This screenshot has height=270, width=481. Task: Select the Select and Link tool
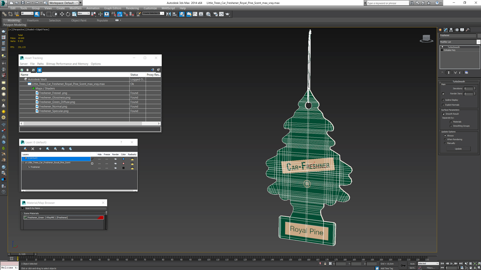click(x=5, y=14)
